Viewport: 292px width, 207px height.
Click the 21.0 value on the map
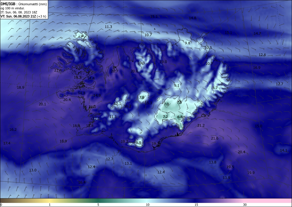pyautogui.click(x=92, y=107)
